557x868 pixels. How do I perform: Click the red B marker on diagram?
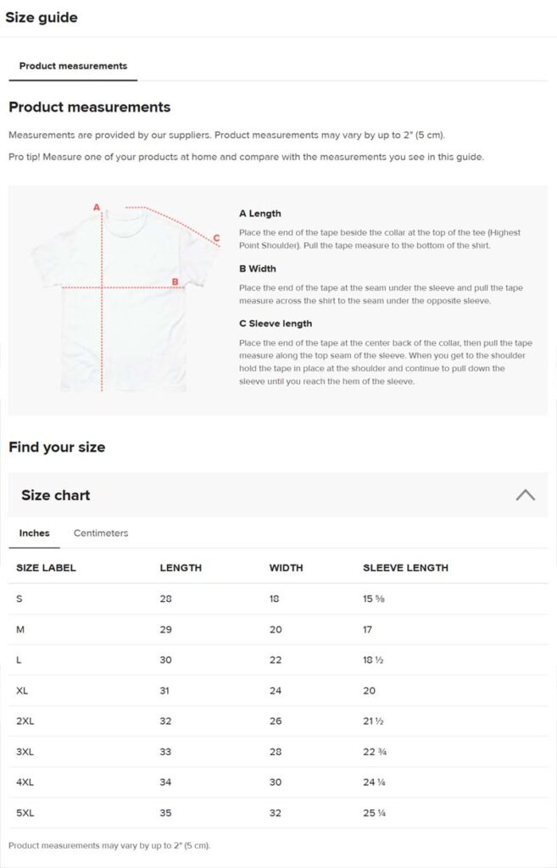[175, 281]
